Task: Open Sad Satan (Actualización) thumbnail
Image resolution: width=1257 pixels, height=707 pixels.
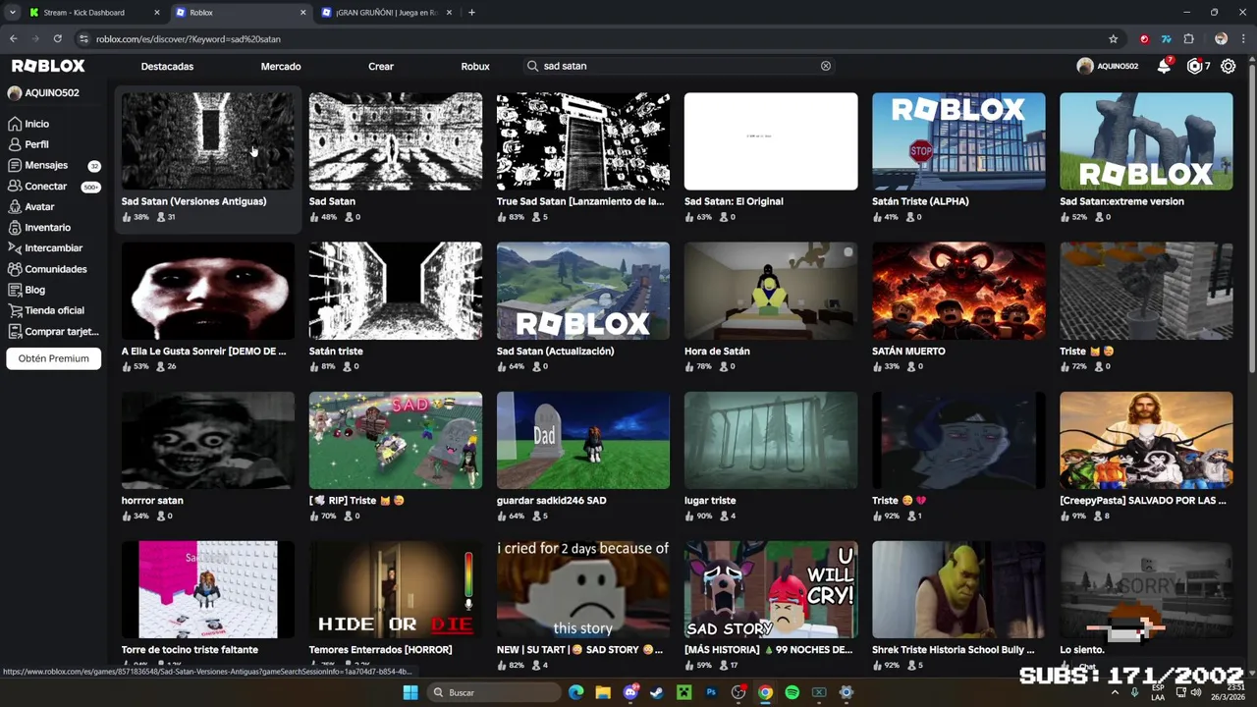Action: tap(583, 291)
